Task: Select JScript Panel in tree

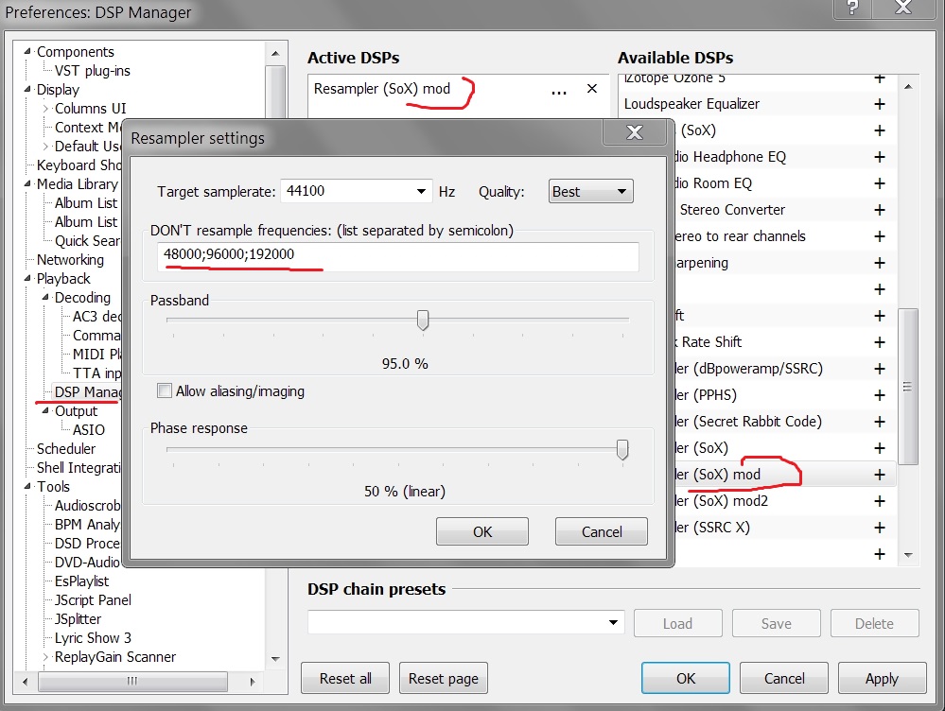Action: (x=93, y=600)
